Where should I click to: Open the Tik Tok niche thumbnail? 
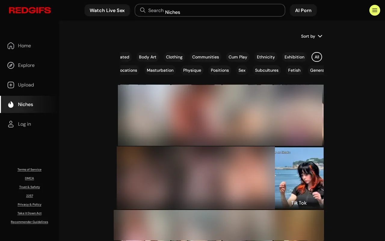(x=299, y=178)
